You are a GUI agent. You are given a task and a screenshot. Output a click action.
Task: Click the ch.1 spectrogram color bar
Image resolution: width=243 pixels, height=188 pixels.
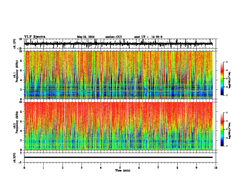click(222, 79)
